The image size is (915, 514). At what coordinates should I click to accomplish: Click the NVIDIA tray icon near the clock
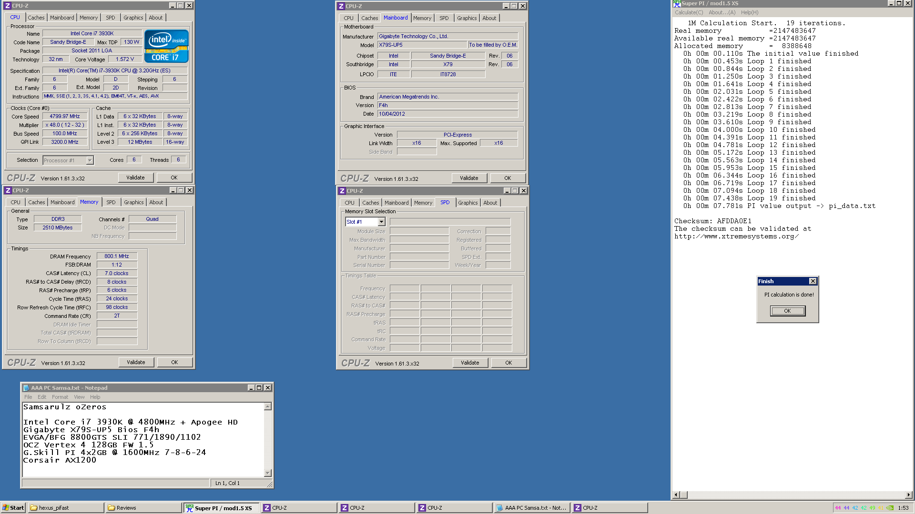(890, 508)
